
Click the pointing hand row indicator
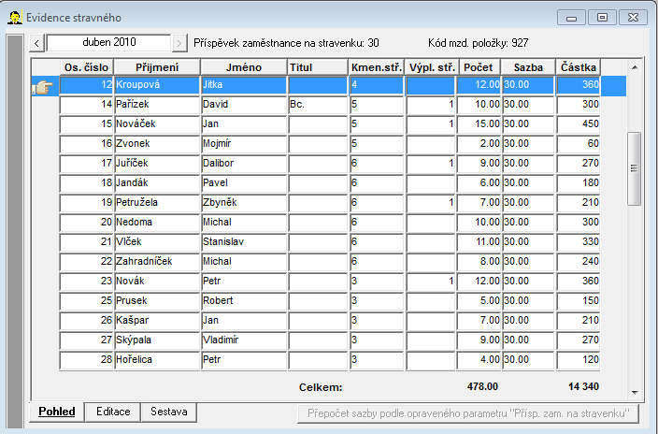(x=44, y=87)
